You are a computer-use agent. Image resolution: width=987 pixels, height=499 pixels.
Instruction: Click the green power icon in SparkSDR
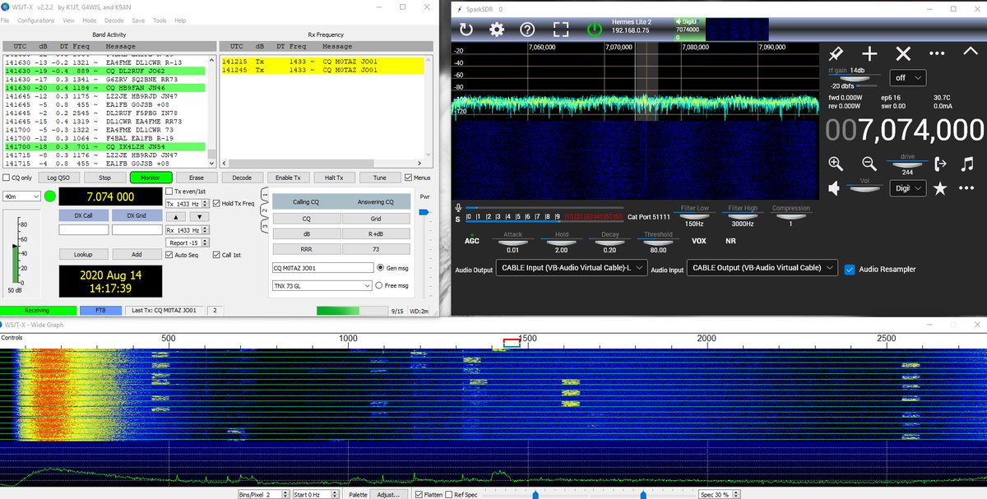(593, 30)
